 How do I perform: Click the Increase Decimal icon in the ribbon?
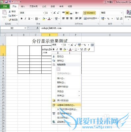pos(117,19)
